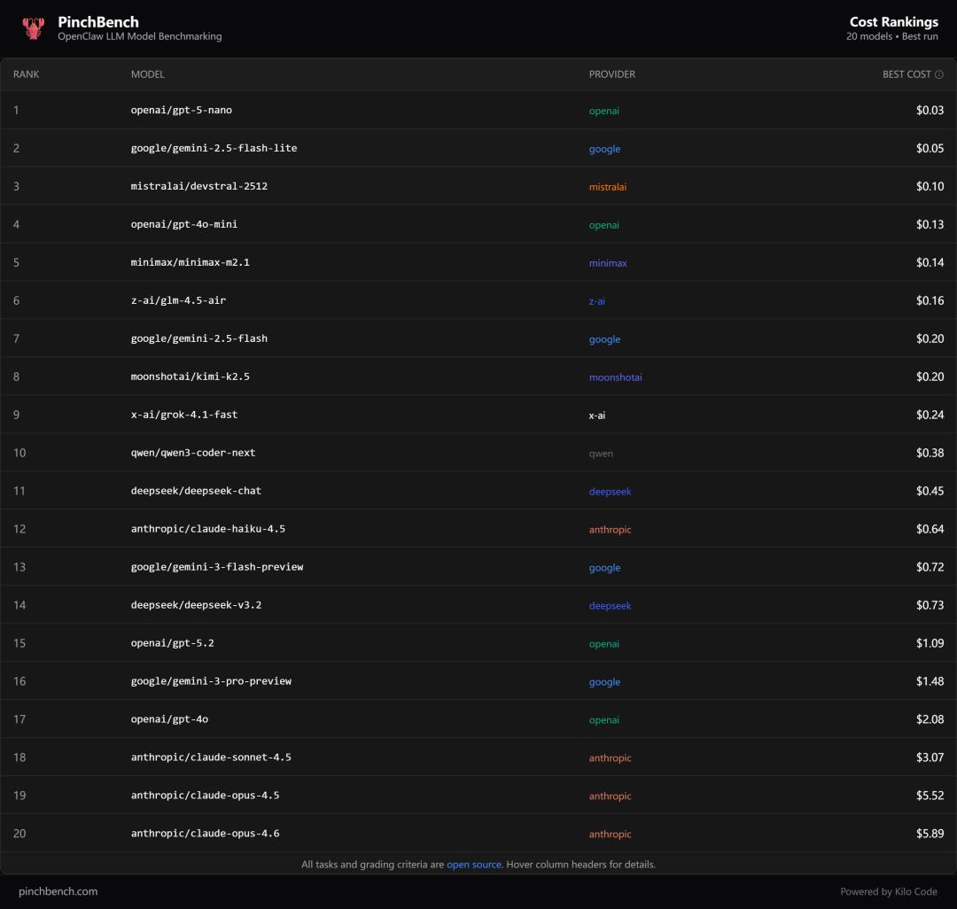Click the $0.24 cost value
The height and width of the screenshot is (909, 957).
tap(930, 415)
